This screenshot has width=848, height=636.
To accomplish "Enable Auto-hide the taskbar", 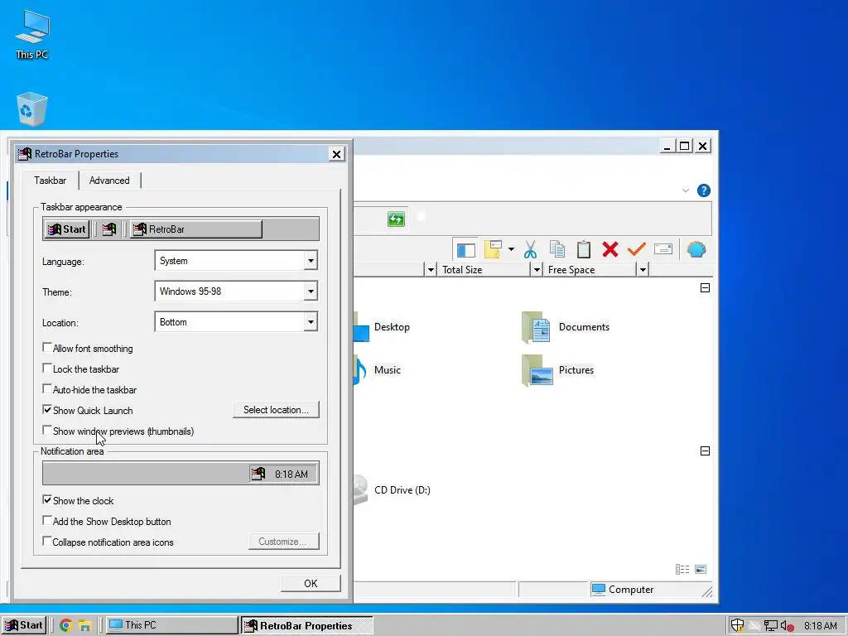I will click(x=47, y=389).
